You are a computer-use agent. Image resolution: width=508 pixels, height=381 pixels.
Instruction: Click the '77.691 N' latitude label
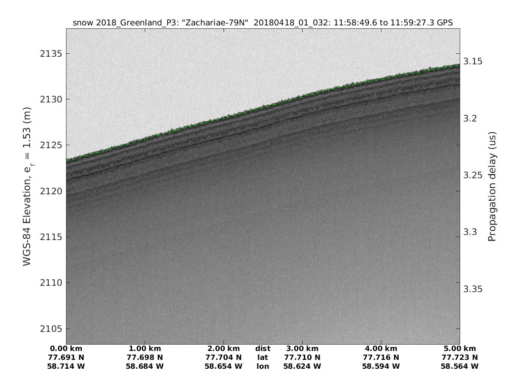(66, 357)
